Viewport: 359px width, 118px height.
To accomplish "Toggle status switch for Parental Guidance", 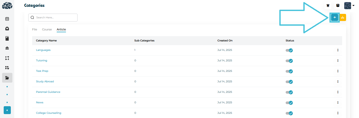I will pyautogui.click(x=289, y=92).
